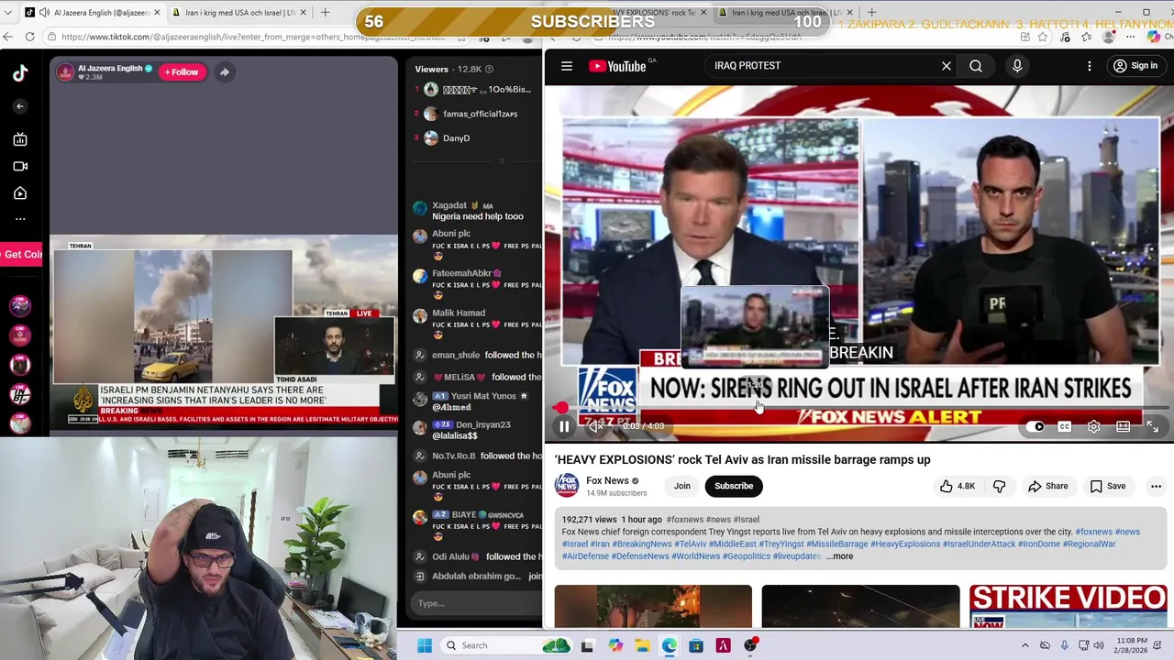This screenshot has height=660, width=1174.
Task: Open Microsoft Edge from taskbar
Action: tap(670, 645)
